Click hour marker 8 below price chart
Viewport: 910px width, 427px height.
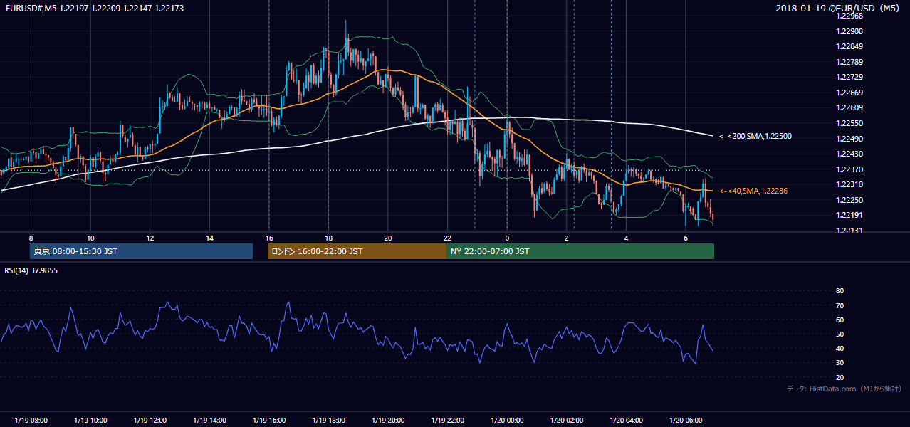31,238
